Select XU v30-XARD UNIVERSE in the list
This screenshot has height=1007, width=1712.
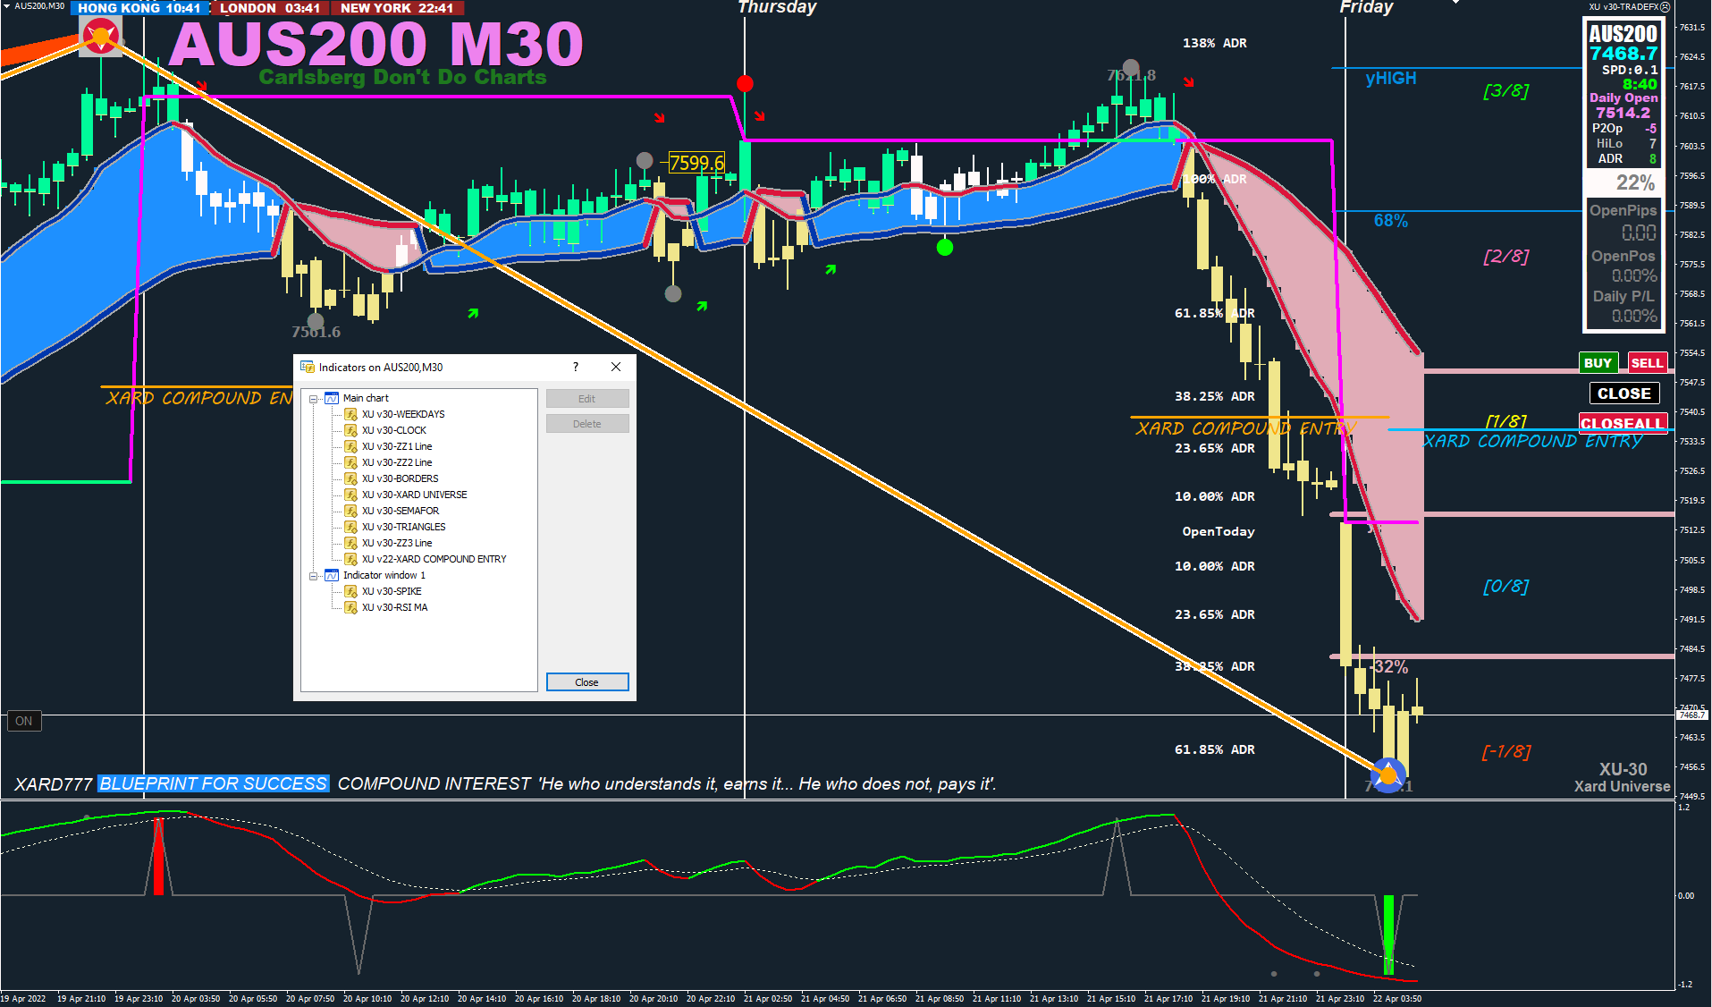[x=414, y=495]
